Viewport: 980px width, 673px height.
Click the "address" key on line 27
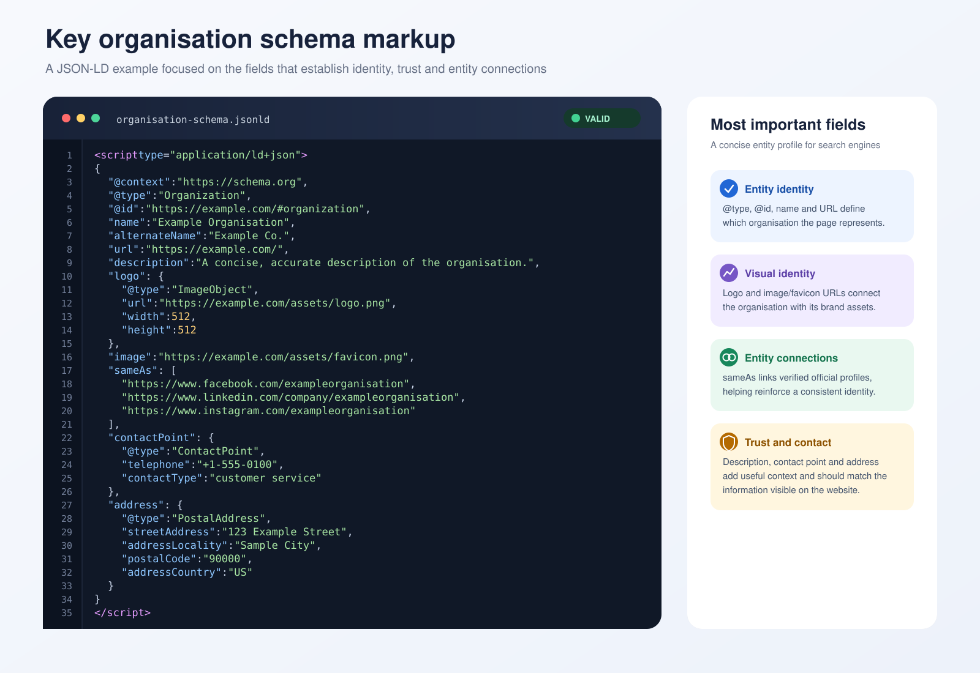136,505
